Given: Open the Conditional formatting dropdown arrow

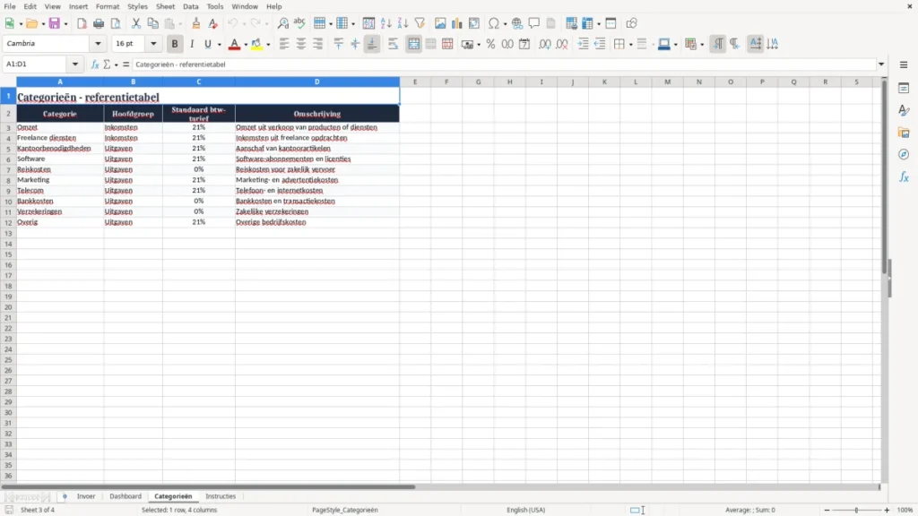Looking at the screenshot, I should (x=702, y=44).
